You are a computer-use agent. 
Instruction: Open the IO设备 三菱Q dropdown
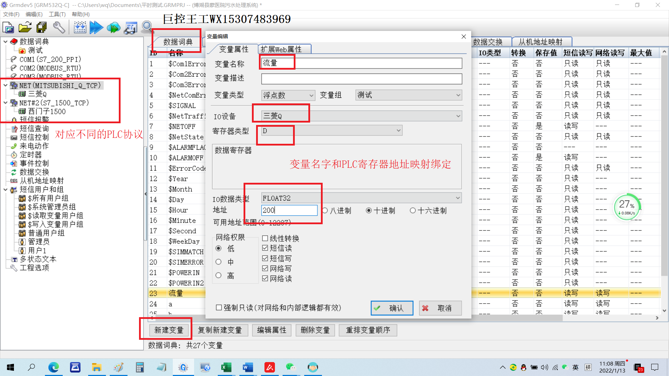(x=361, y=116)
